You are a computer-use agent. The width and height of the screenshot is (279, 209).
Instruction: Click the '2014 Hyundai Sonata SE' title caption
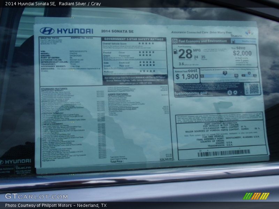(30, 3)
